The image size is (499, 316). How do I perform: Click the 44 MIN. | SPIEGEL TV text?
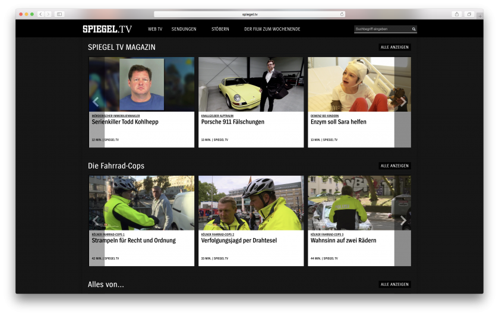pos(324,258)
